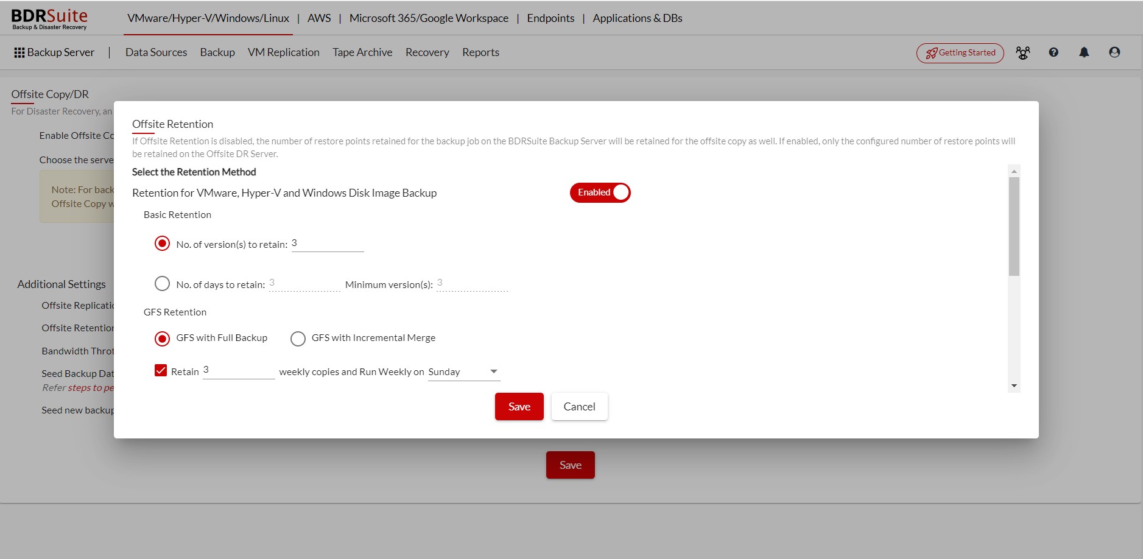Image resolution: width=1143 pixels, height=559 pixels.
Task: Uncheck the Retain weekly copies checkbox
Action: 161,370
